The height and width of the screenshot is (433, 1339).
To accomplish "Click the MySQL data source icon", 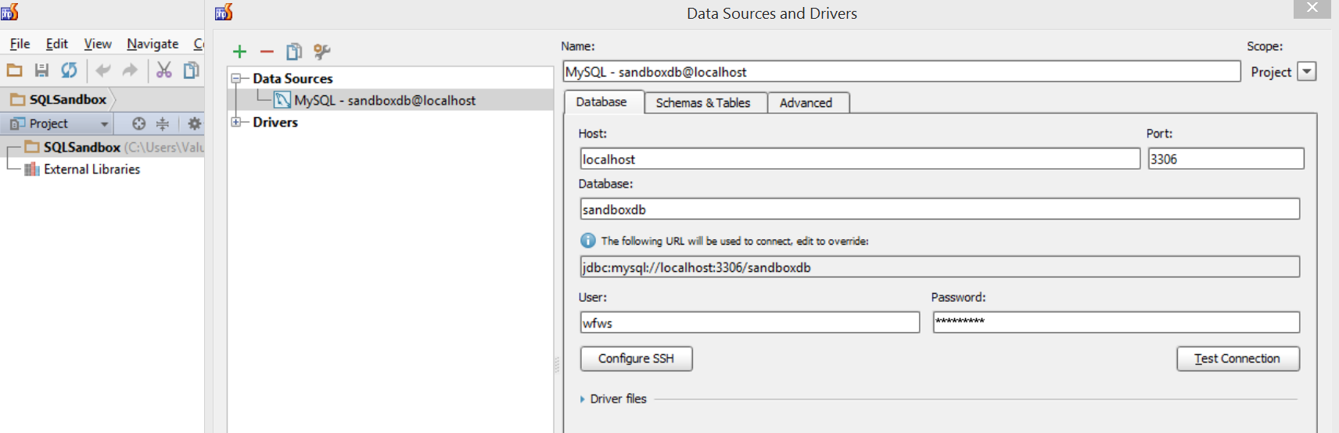I will 282,100.
